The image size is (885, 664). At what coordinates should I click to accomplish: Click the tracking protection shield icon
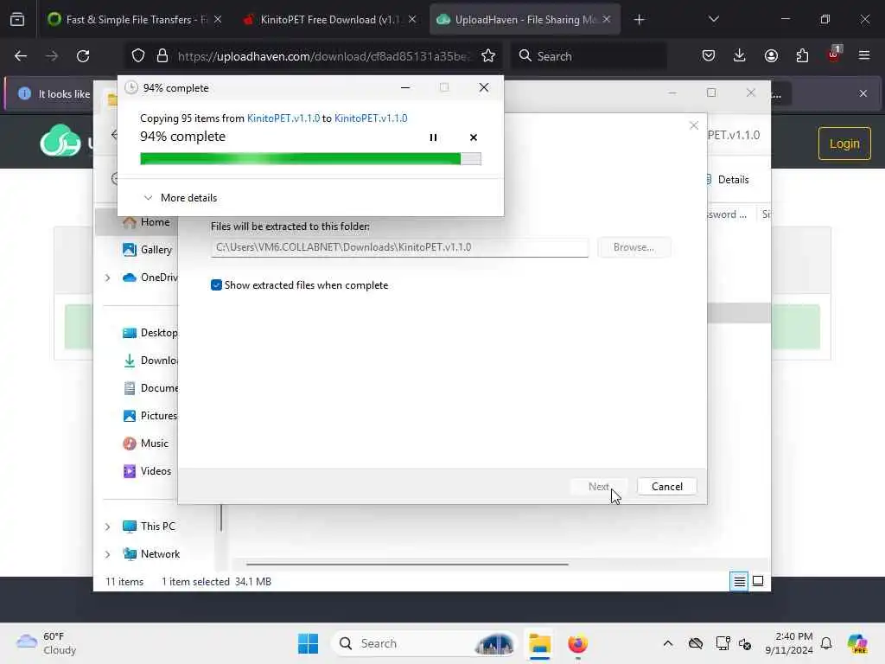[138, 56]
